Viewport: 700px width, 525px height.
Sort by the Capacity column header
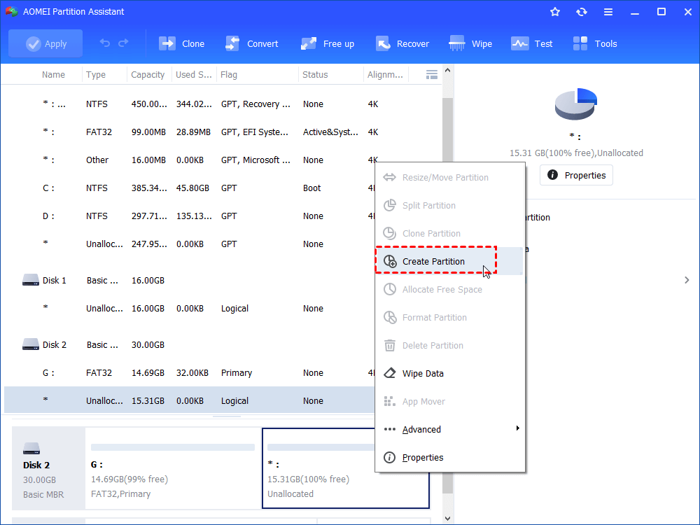[x=148, y=75]
